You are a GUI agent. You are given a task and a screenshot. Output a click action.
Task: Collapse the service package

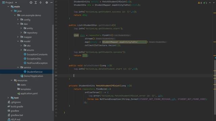18,67
